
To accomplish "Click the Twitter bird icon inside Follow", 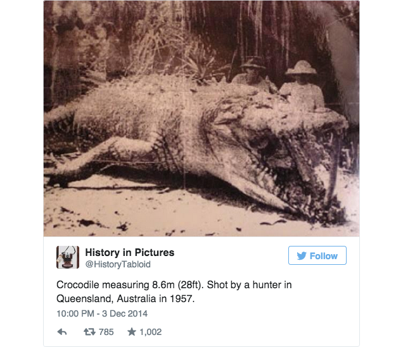I will tap(302, 256).
